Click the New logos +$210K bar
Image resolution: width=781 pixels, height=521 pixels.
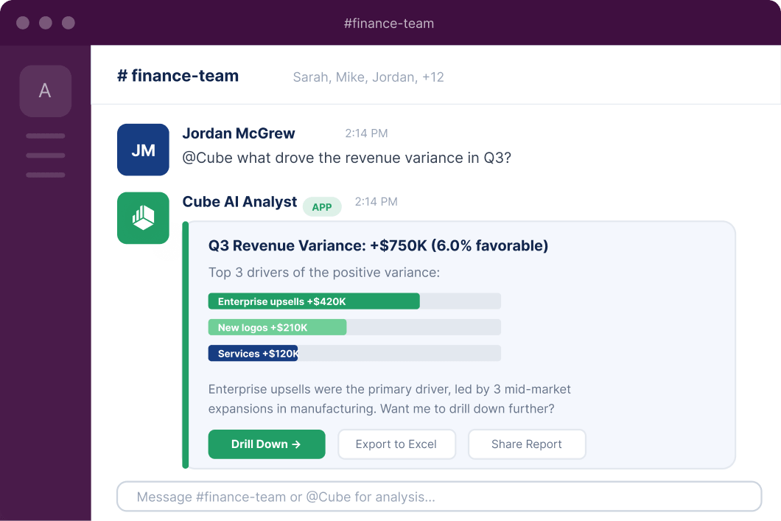tap(278, 327)
